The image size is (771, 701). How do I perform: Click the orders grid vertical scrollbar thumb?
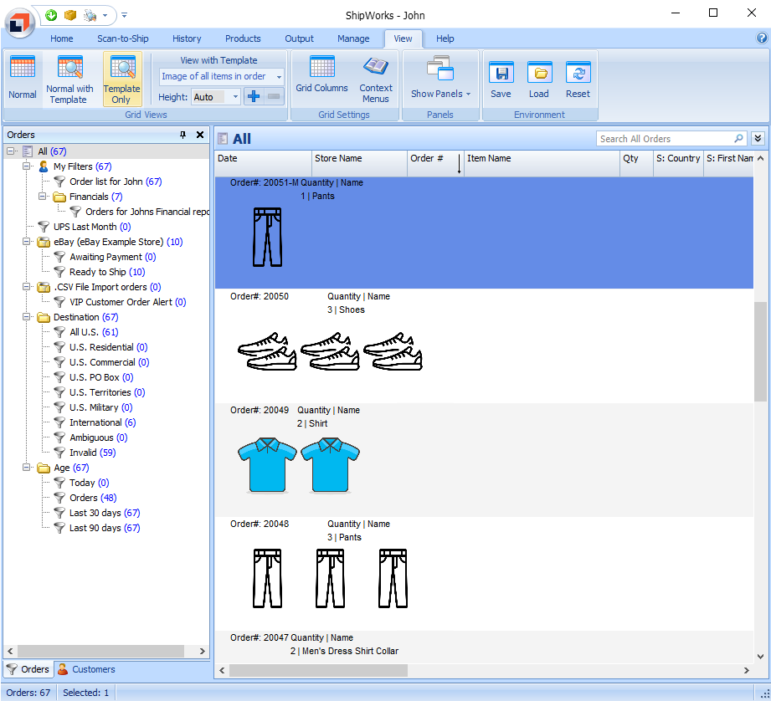(x=760, y=350)
